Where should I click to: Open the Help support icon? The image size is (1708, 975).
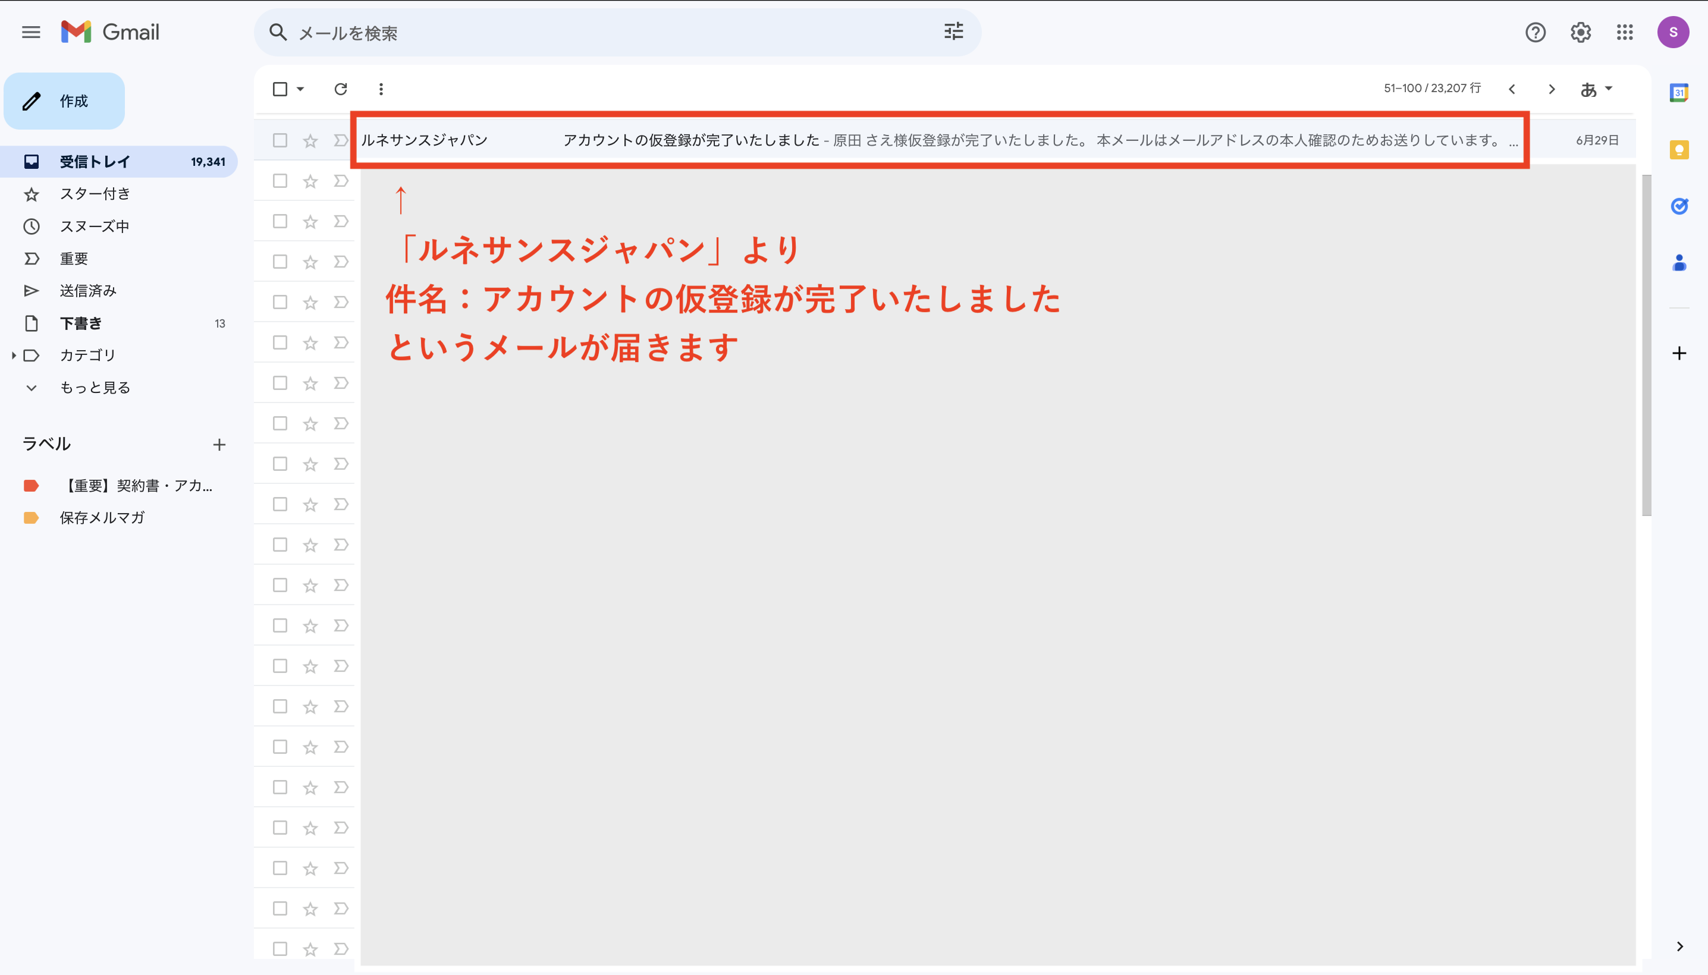1535,32
